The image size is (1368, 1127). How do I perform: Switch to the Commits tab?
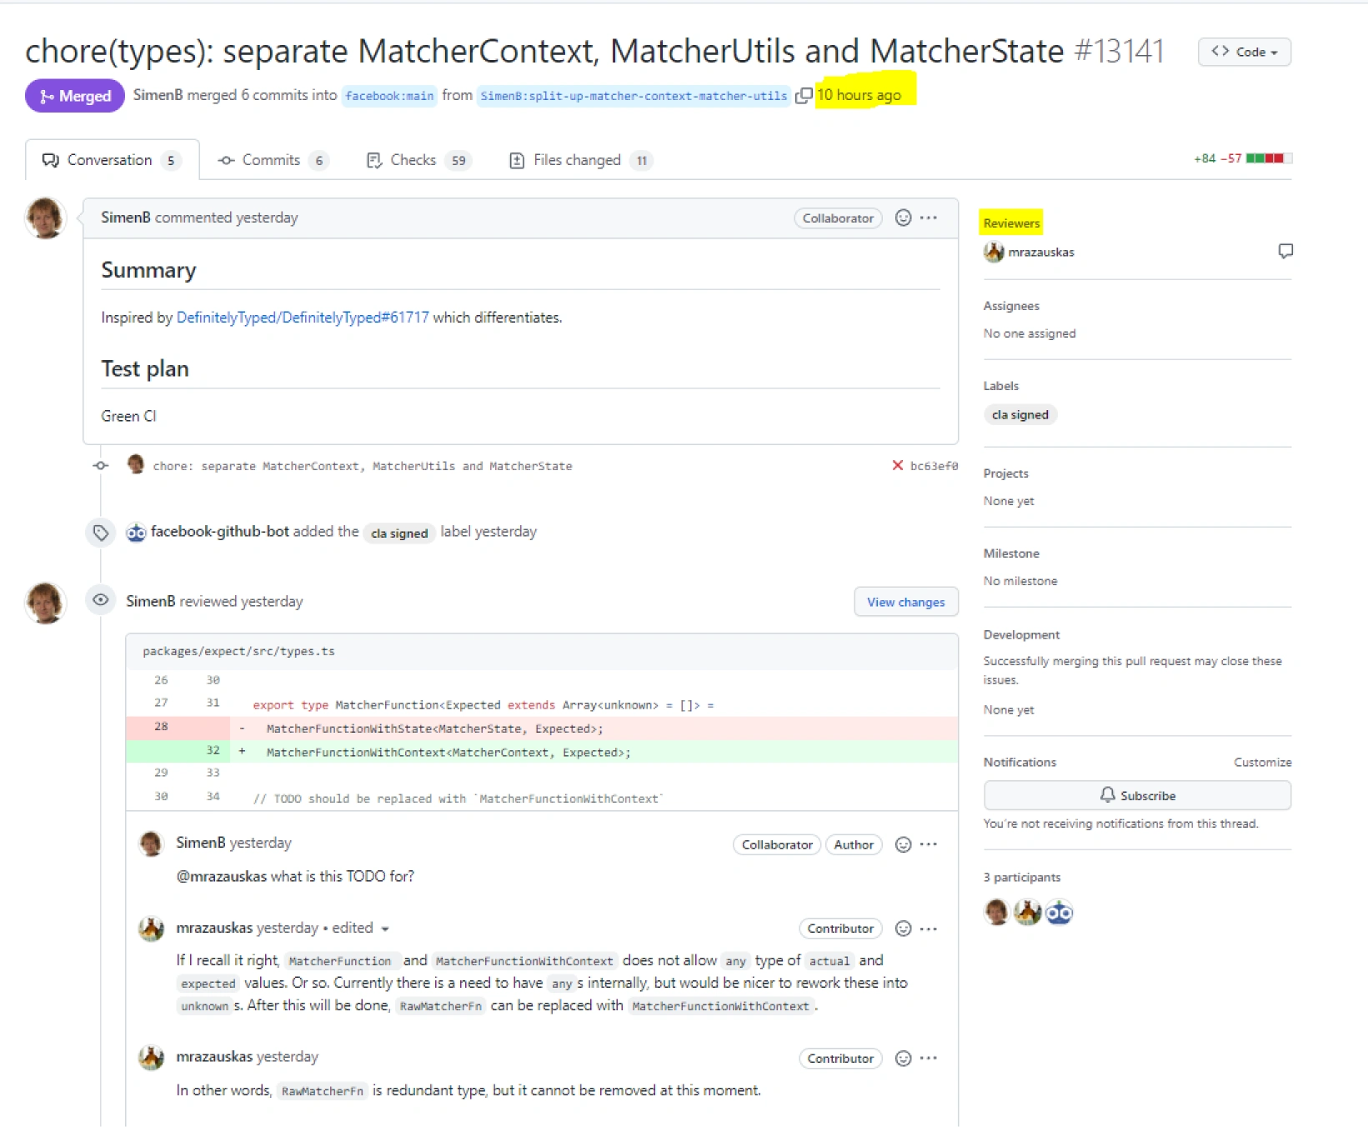click(x=271, y=160)
